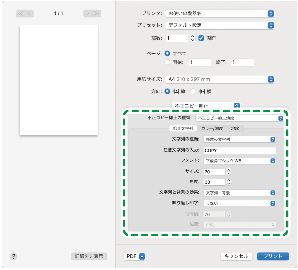Switch orientation to 横 landscape

coord(193,91)
